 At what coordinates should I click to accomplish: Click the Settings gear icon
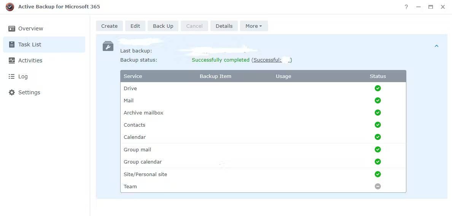(11, 92)
